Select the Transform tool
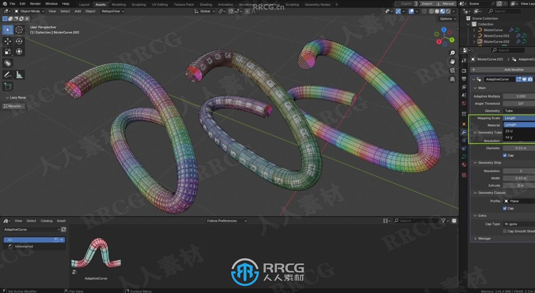The image size is (535, 293). point(19,52)
